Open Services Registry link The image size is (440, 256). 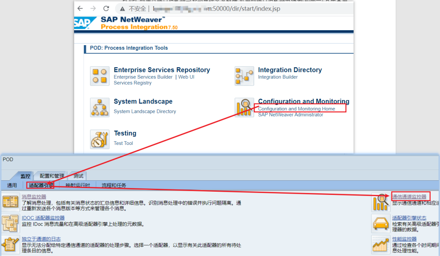point(132,83)
